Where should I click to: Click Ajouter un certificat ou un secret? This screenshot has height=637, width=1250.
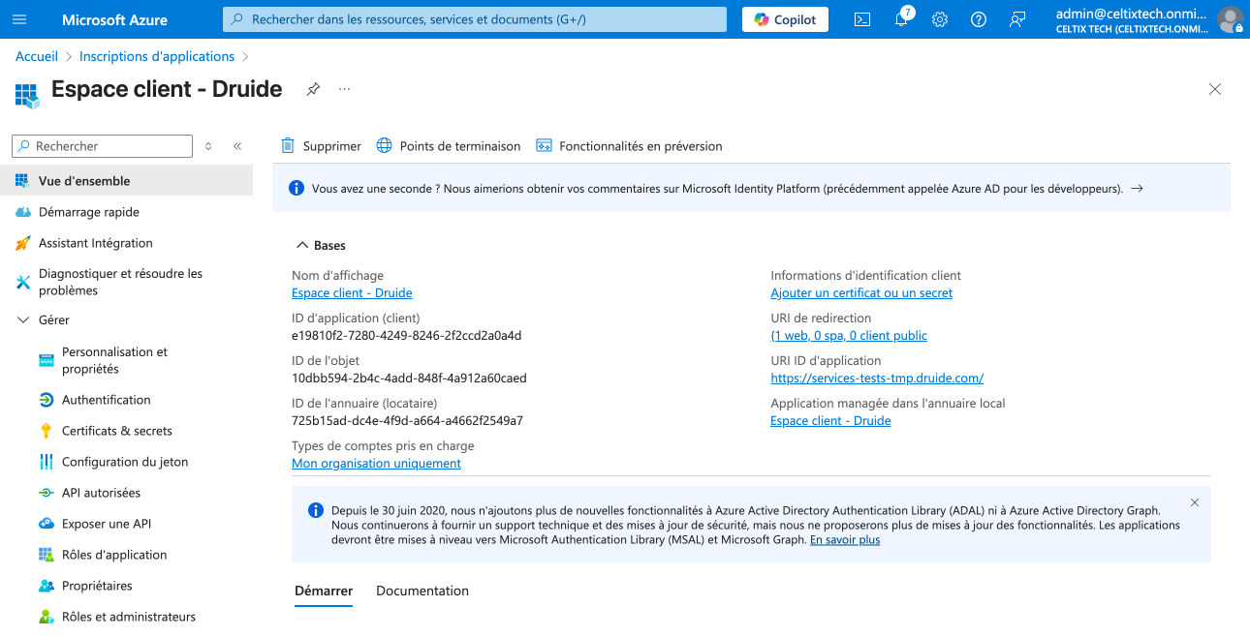pos(860,293)
